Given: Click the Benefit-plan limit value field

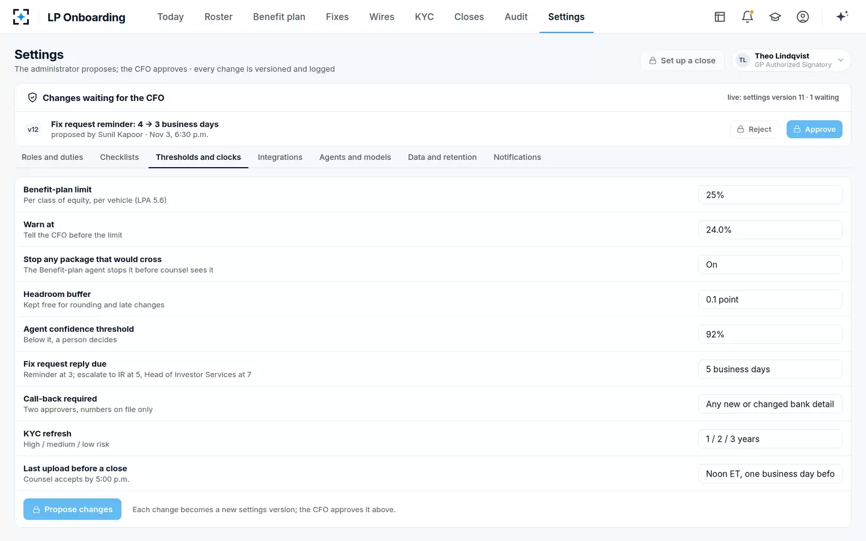Looking at the screenshot, I should 770,195.
